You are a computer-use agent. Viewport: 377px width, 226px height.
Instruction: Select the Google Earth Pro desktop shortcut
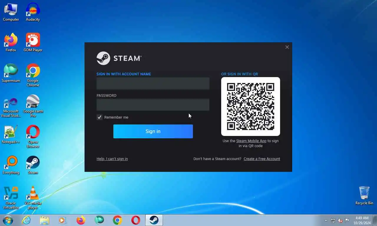pyautogui.click(x=33, y=106)
